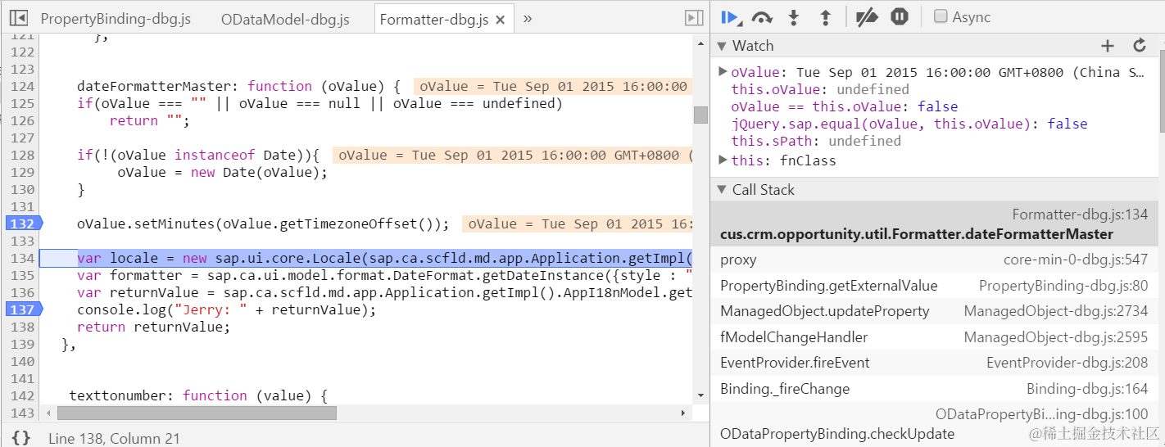Select EventProvider.fireEvent stack frame
The width and height of the screenshot is (1165, 447).
click(934, 363)
